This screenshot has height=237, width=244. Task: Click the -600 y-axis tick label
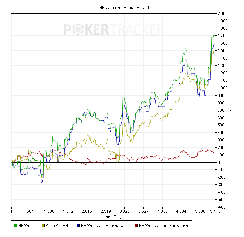[221, 207]
